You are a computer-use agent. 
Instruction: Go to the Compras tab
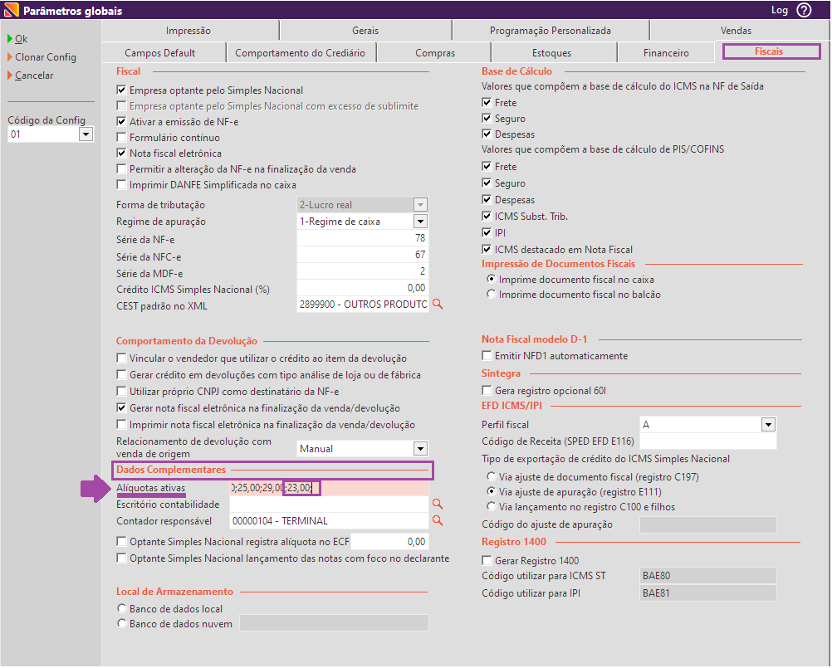[x=435, y=53]
